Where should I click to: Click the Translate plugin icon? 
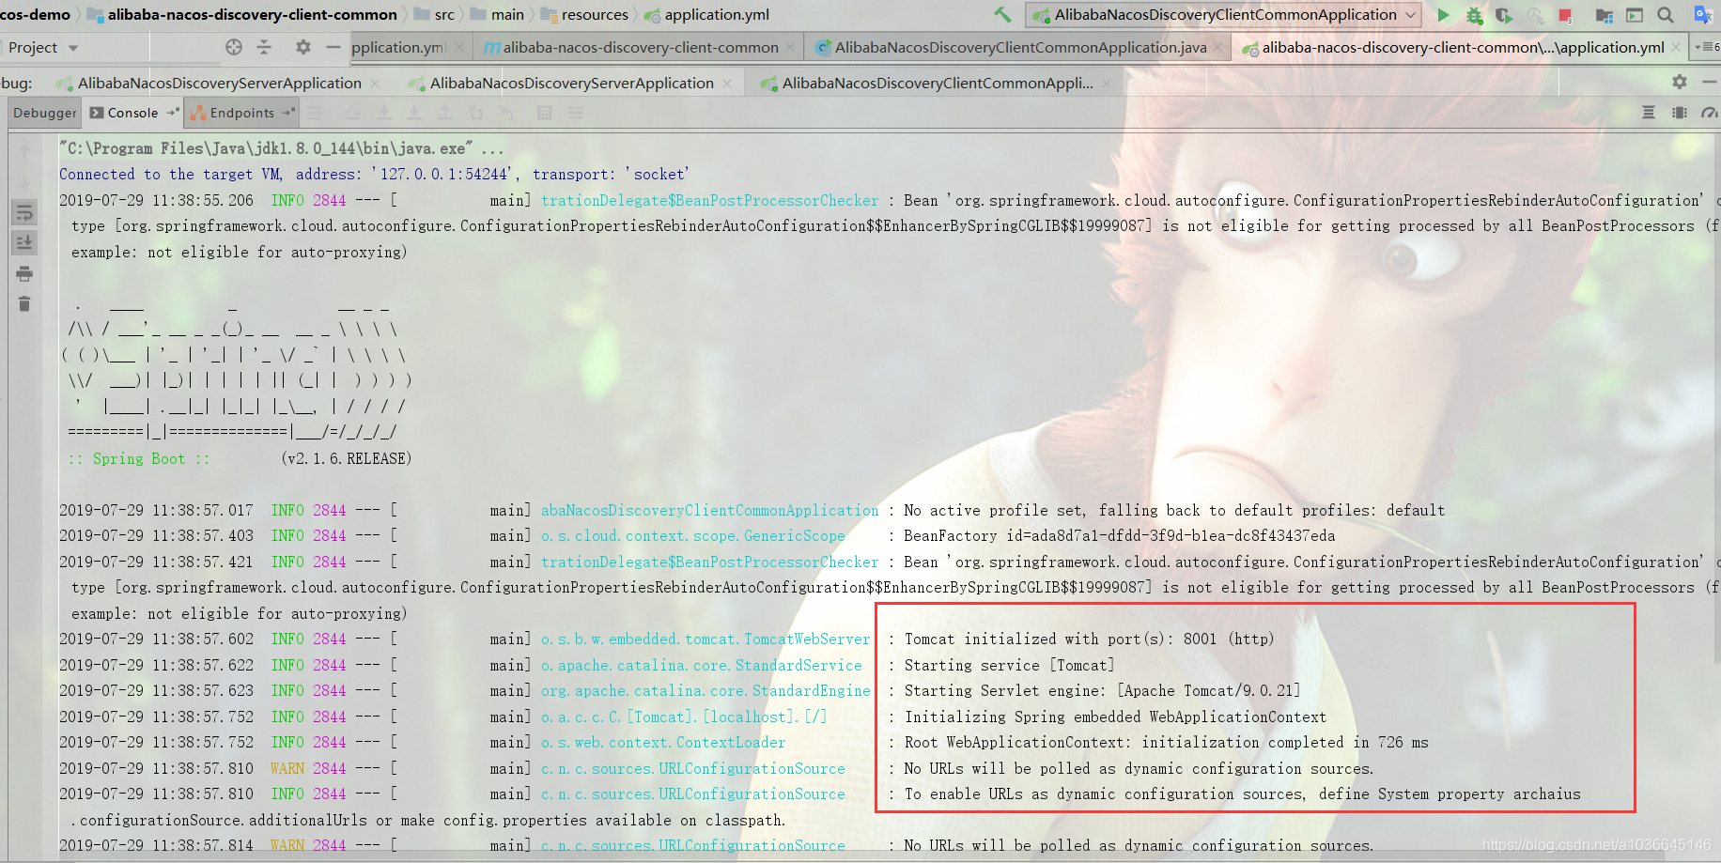[x=1702, y=15]
